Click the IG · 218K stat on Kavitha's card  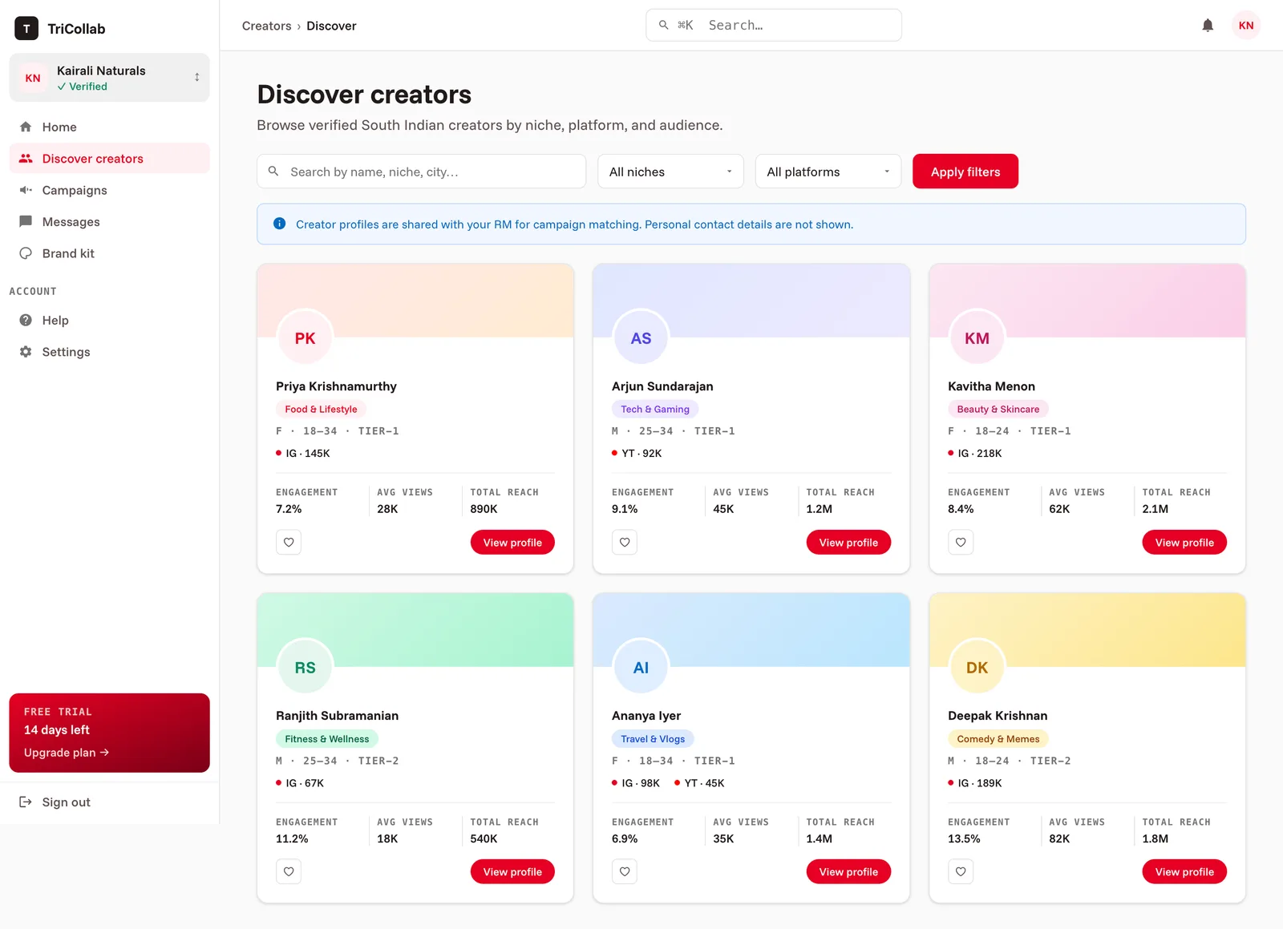[x=975, y=454]
